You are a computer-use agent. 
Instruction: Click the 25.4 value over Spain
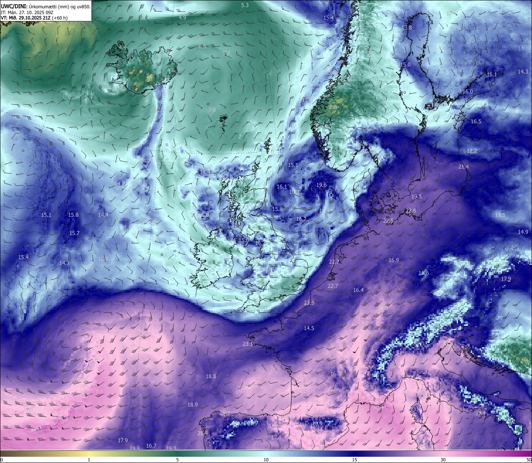tap(202, 433)
